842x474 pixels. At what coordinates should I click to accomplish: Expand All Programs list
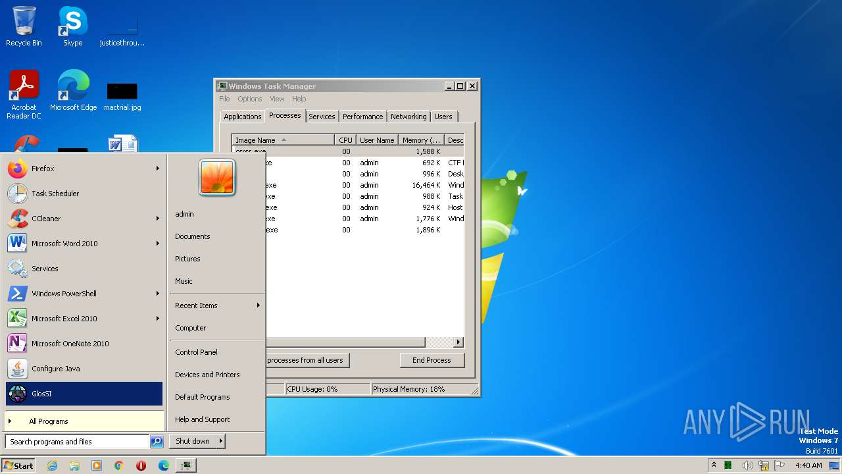tap(84, 421)
